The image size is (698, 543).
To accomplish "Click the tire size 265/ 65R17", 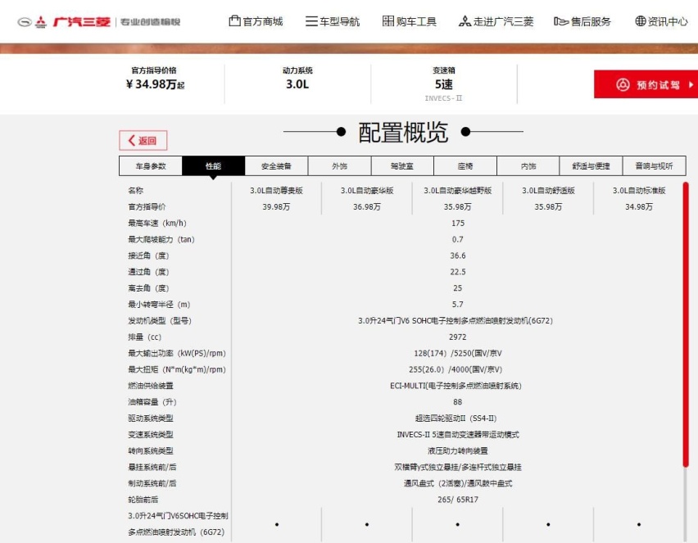I will [458, 500].
